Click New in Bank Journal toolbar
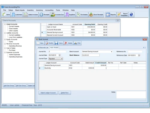150x113 pixels. pyautogui.click(x=40, y=43)
